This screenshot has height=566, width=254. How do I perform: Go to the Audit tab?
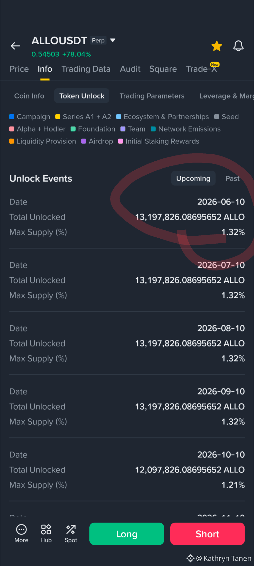(130, 69)
